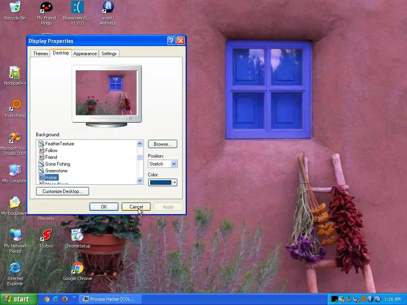Click the Process Hacker graph tray icon
Image resolution: width=407 pixels, height=305 pixels.
(x=335, y=299)
